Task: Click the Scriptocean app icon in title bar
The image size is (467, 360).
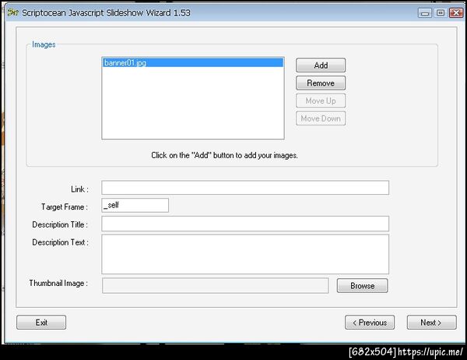Action: (x=12, y=12)
